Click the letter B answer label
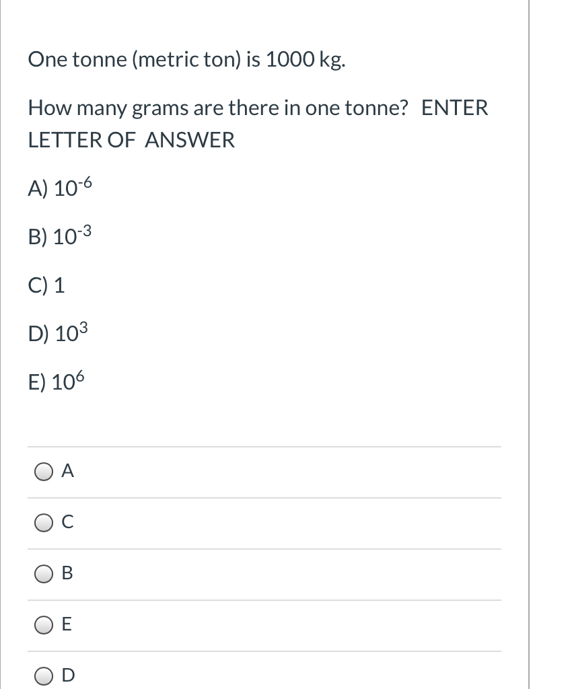This screenshot has width=570, height=689. (67, 573)
